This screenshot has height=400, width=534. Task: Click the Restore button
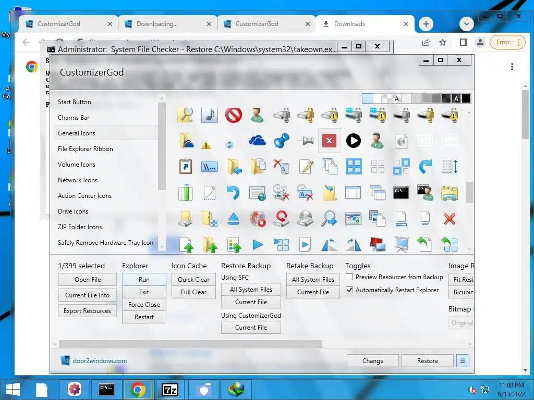[428, 360]
